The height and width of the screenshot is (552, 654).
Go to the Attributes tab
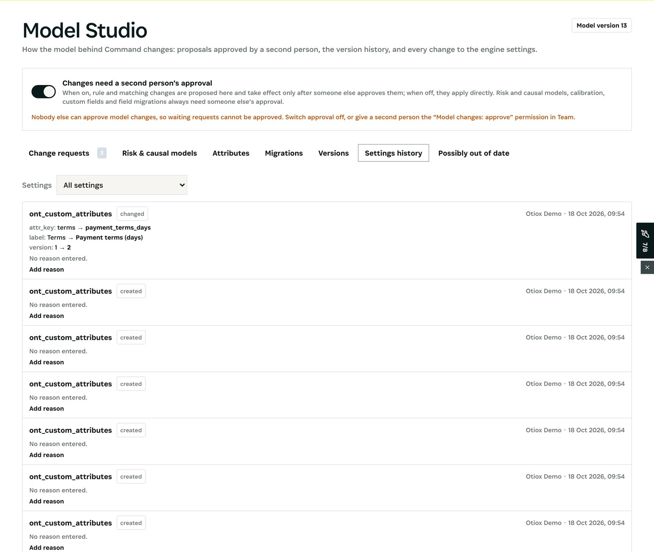coord(231,153)
